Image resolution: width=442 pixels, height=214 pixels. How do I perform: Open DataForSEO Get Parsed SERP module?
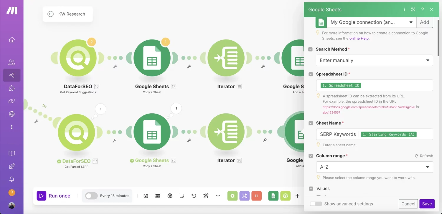click(77, 132)
